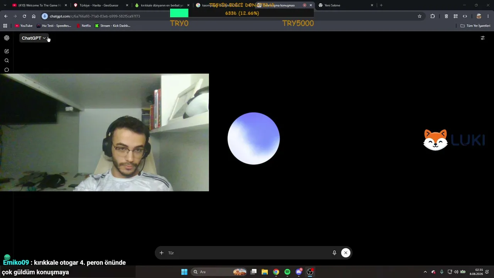Open the Stream - Kick Dashboard bookmark
The width and height of the screenshot is (494, 278).
tap(113, 26)
